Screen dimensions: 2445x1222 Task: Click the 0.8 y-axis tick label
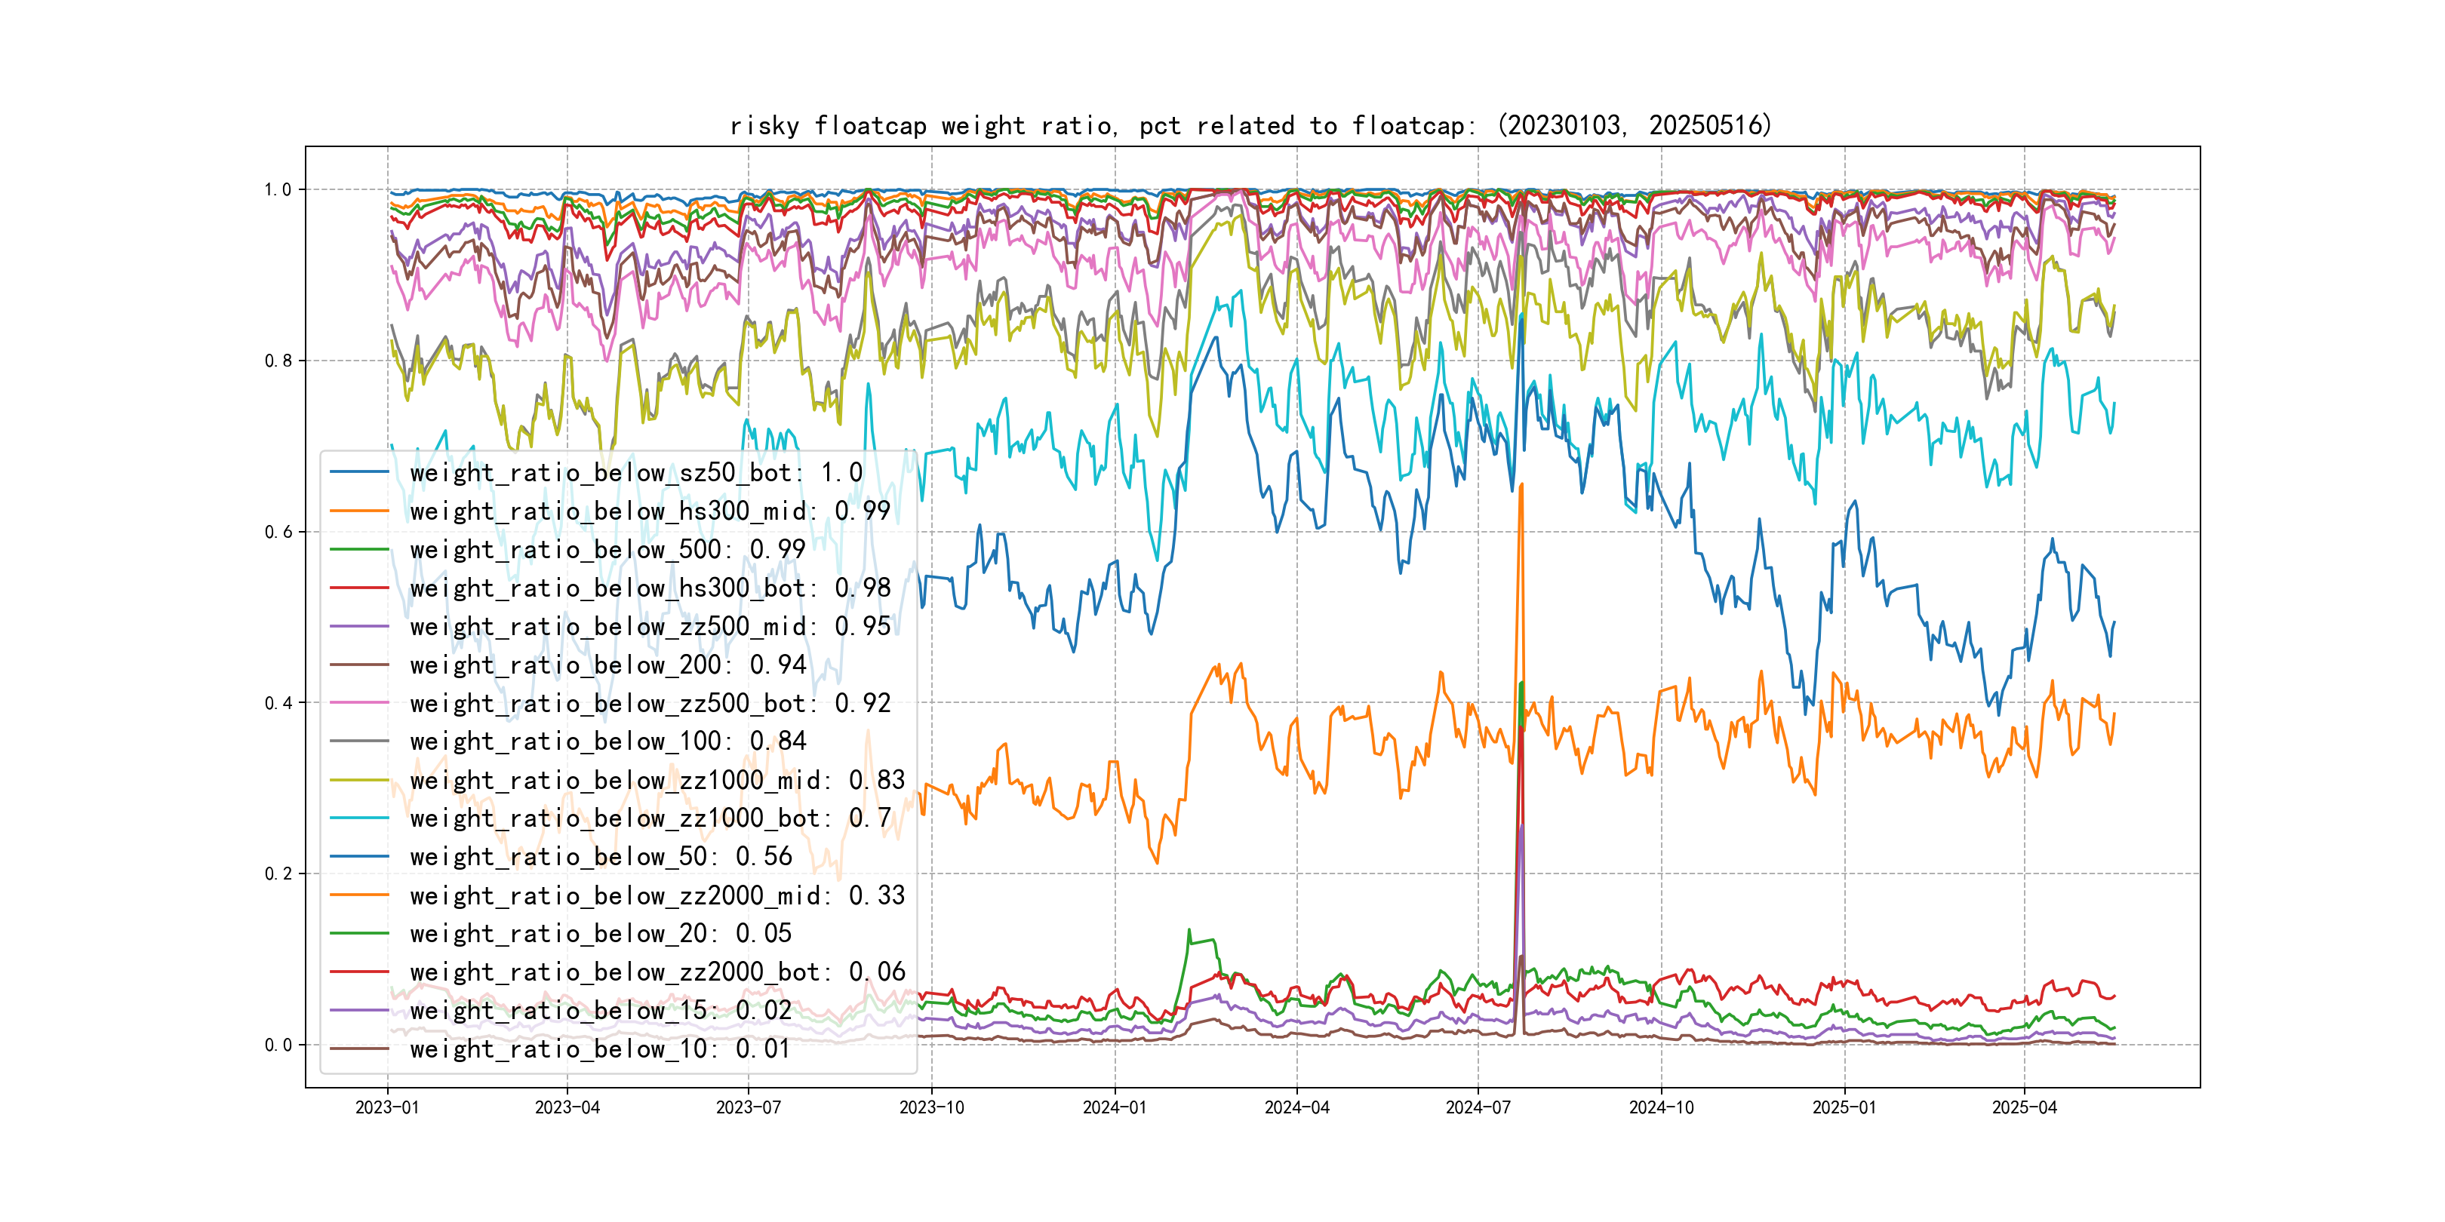[277, 361]
